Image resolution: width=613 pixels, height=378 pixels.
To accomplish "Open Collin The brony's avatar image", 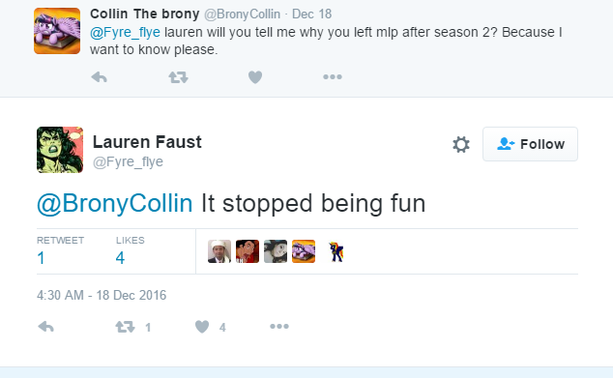I will [57, 31].
